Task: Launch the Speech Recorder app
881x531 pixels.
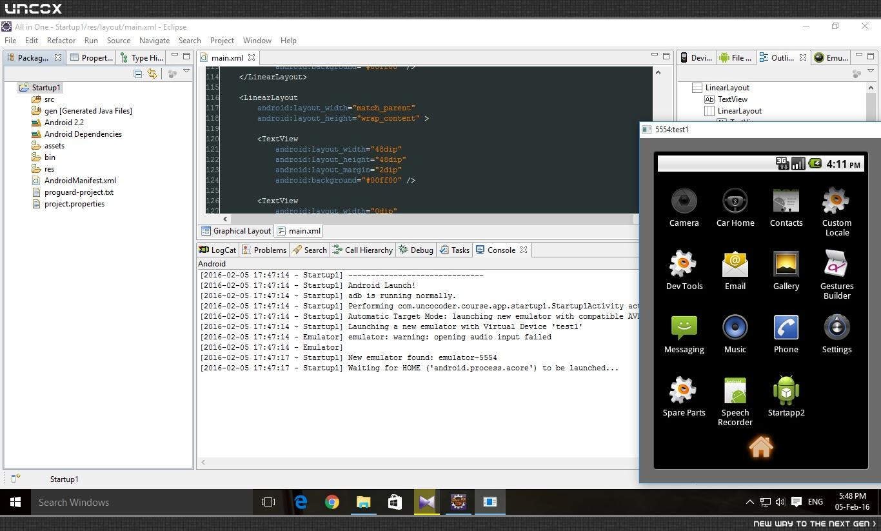Action: (735, 402)
